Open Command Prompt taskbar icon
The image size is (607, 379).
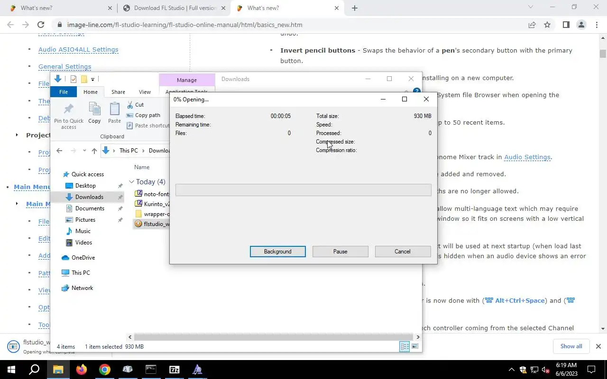coord(151,370)
